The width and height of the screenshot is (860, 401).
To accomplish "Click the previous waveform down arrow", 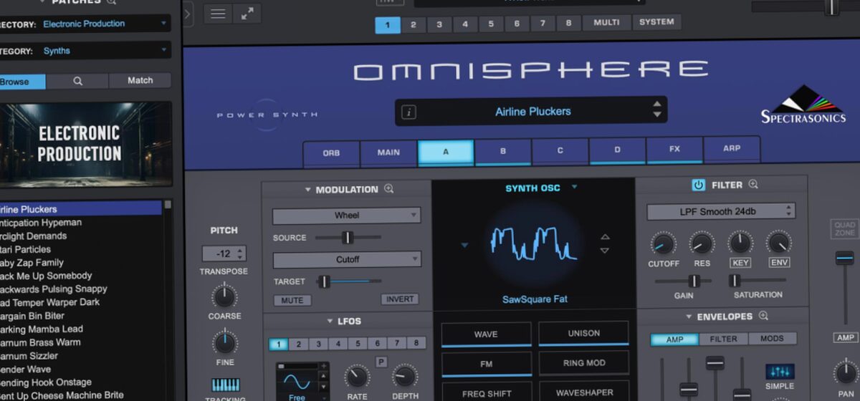I will tap(605, 251).
